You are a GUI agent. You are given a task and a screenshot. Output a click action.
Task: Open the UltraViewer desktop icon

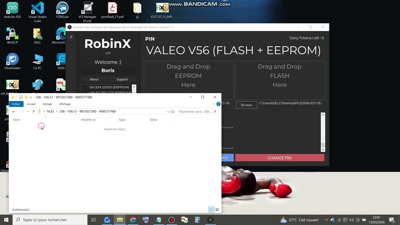pyautogui.click(x=12, y=62)
